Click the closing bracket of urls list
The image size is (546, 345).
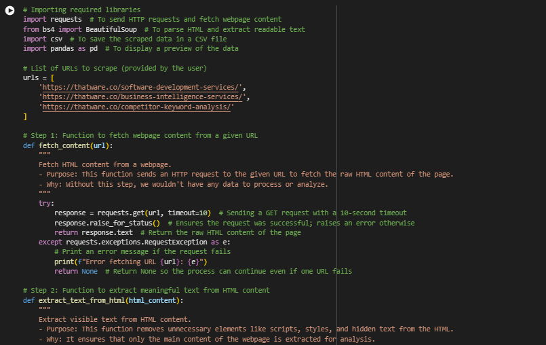25,117
